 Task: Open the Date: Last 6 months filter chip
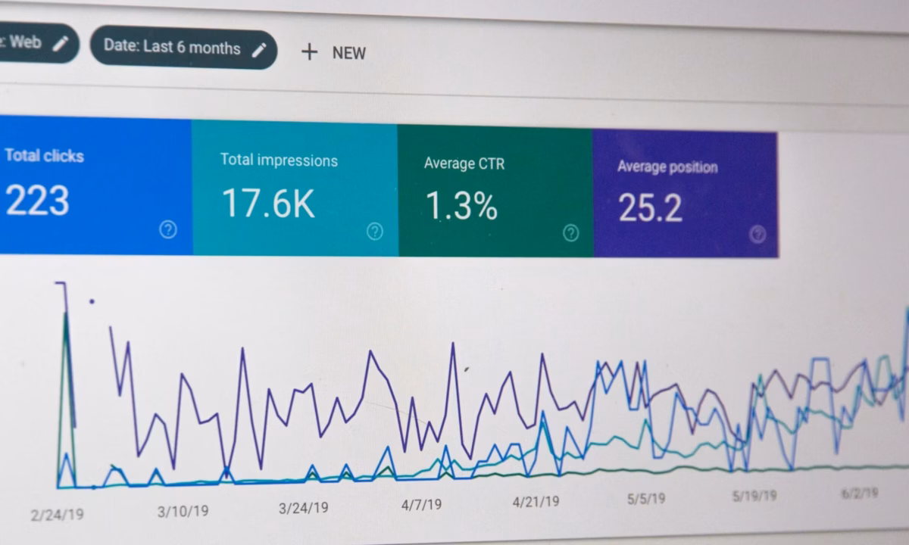[x=174, y=48]
